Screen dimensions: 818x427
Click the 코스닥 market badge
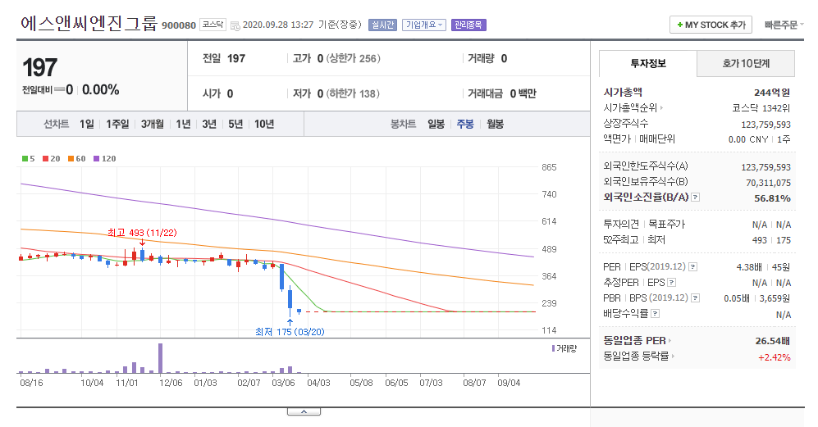point(212,25)
